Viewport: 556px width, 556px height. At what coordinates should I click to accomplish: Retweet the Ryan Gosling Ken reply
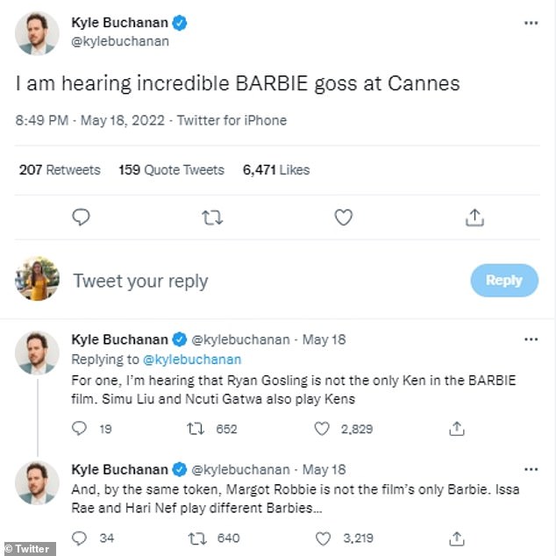click(198, 429)
